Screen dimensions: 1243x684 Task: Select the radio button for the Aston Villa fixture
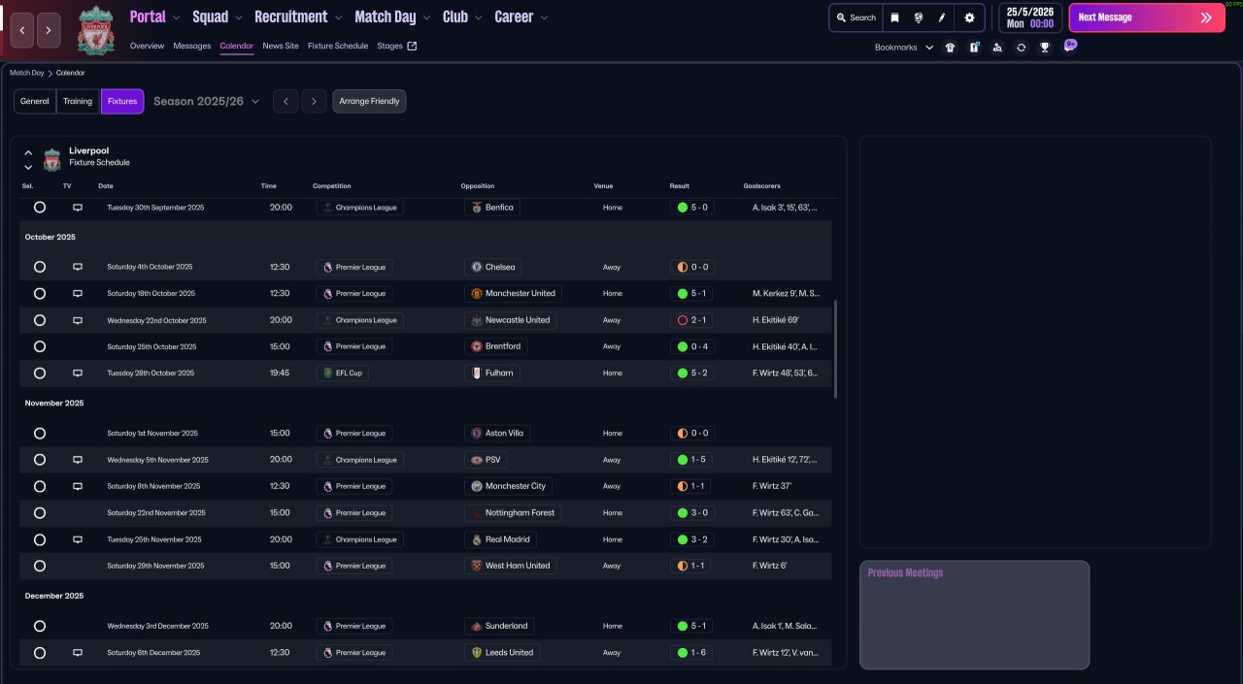(x=40, y=434)
